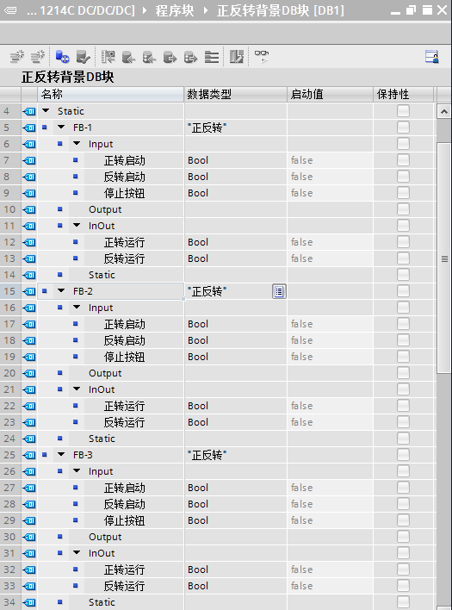Click the icon at the toolbar's far right
Screen dimensions: 452x610
pos(432,57)
